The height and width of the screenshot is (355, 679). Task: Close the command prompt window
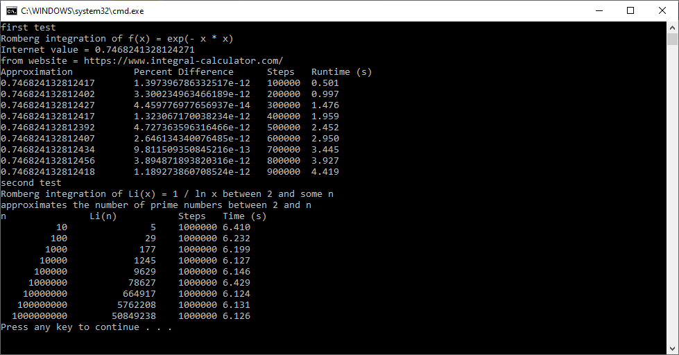(662, 10)
